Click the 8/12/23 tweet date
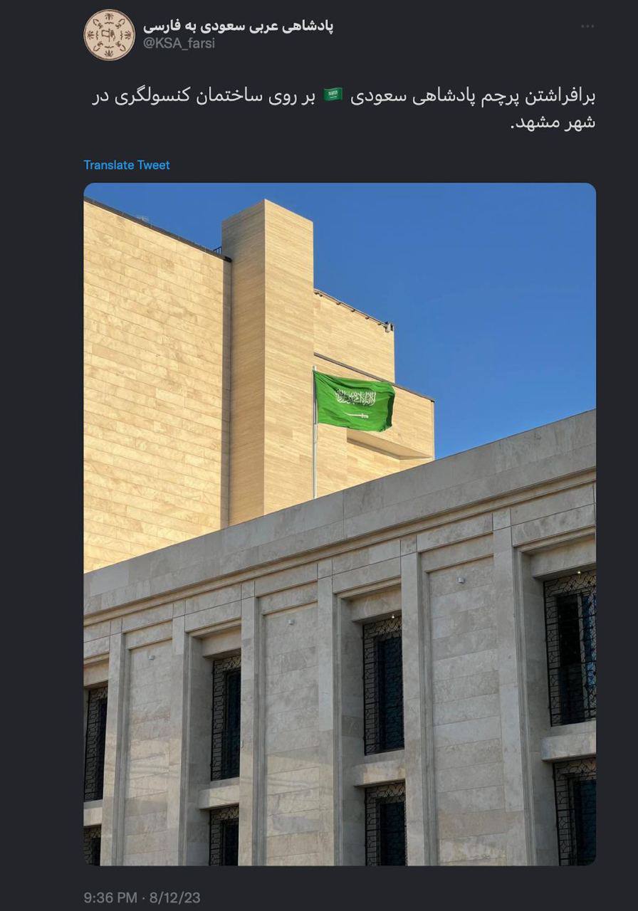This screenshot has width=638, height=911. tap(175, 898)
